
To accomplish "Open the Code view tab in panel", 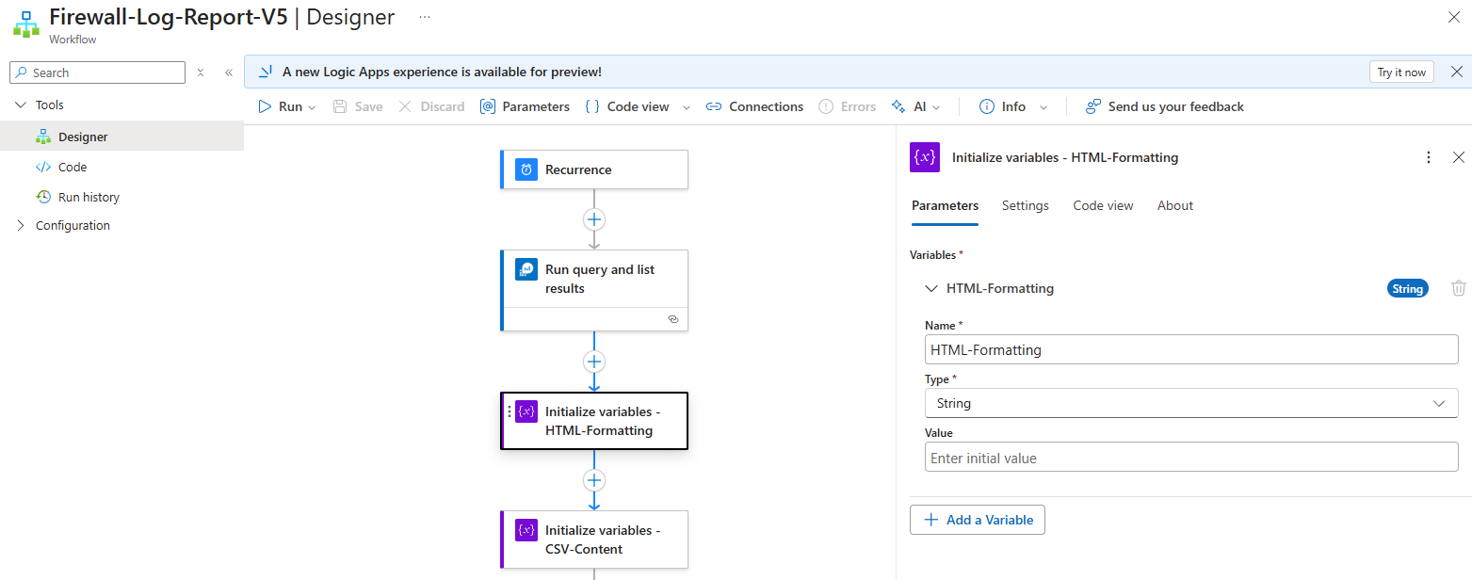I will click(x=1103, y=205).
